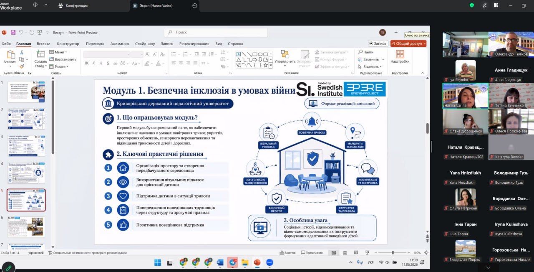
Task: Adjust the zoom slider in the status bar
Action: pos(393,253)
